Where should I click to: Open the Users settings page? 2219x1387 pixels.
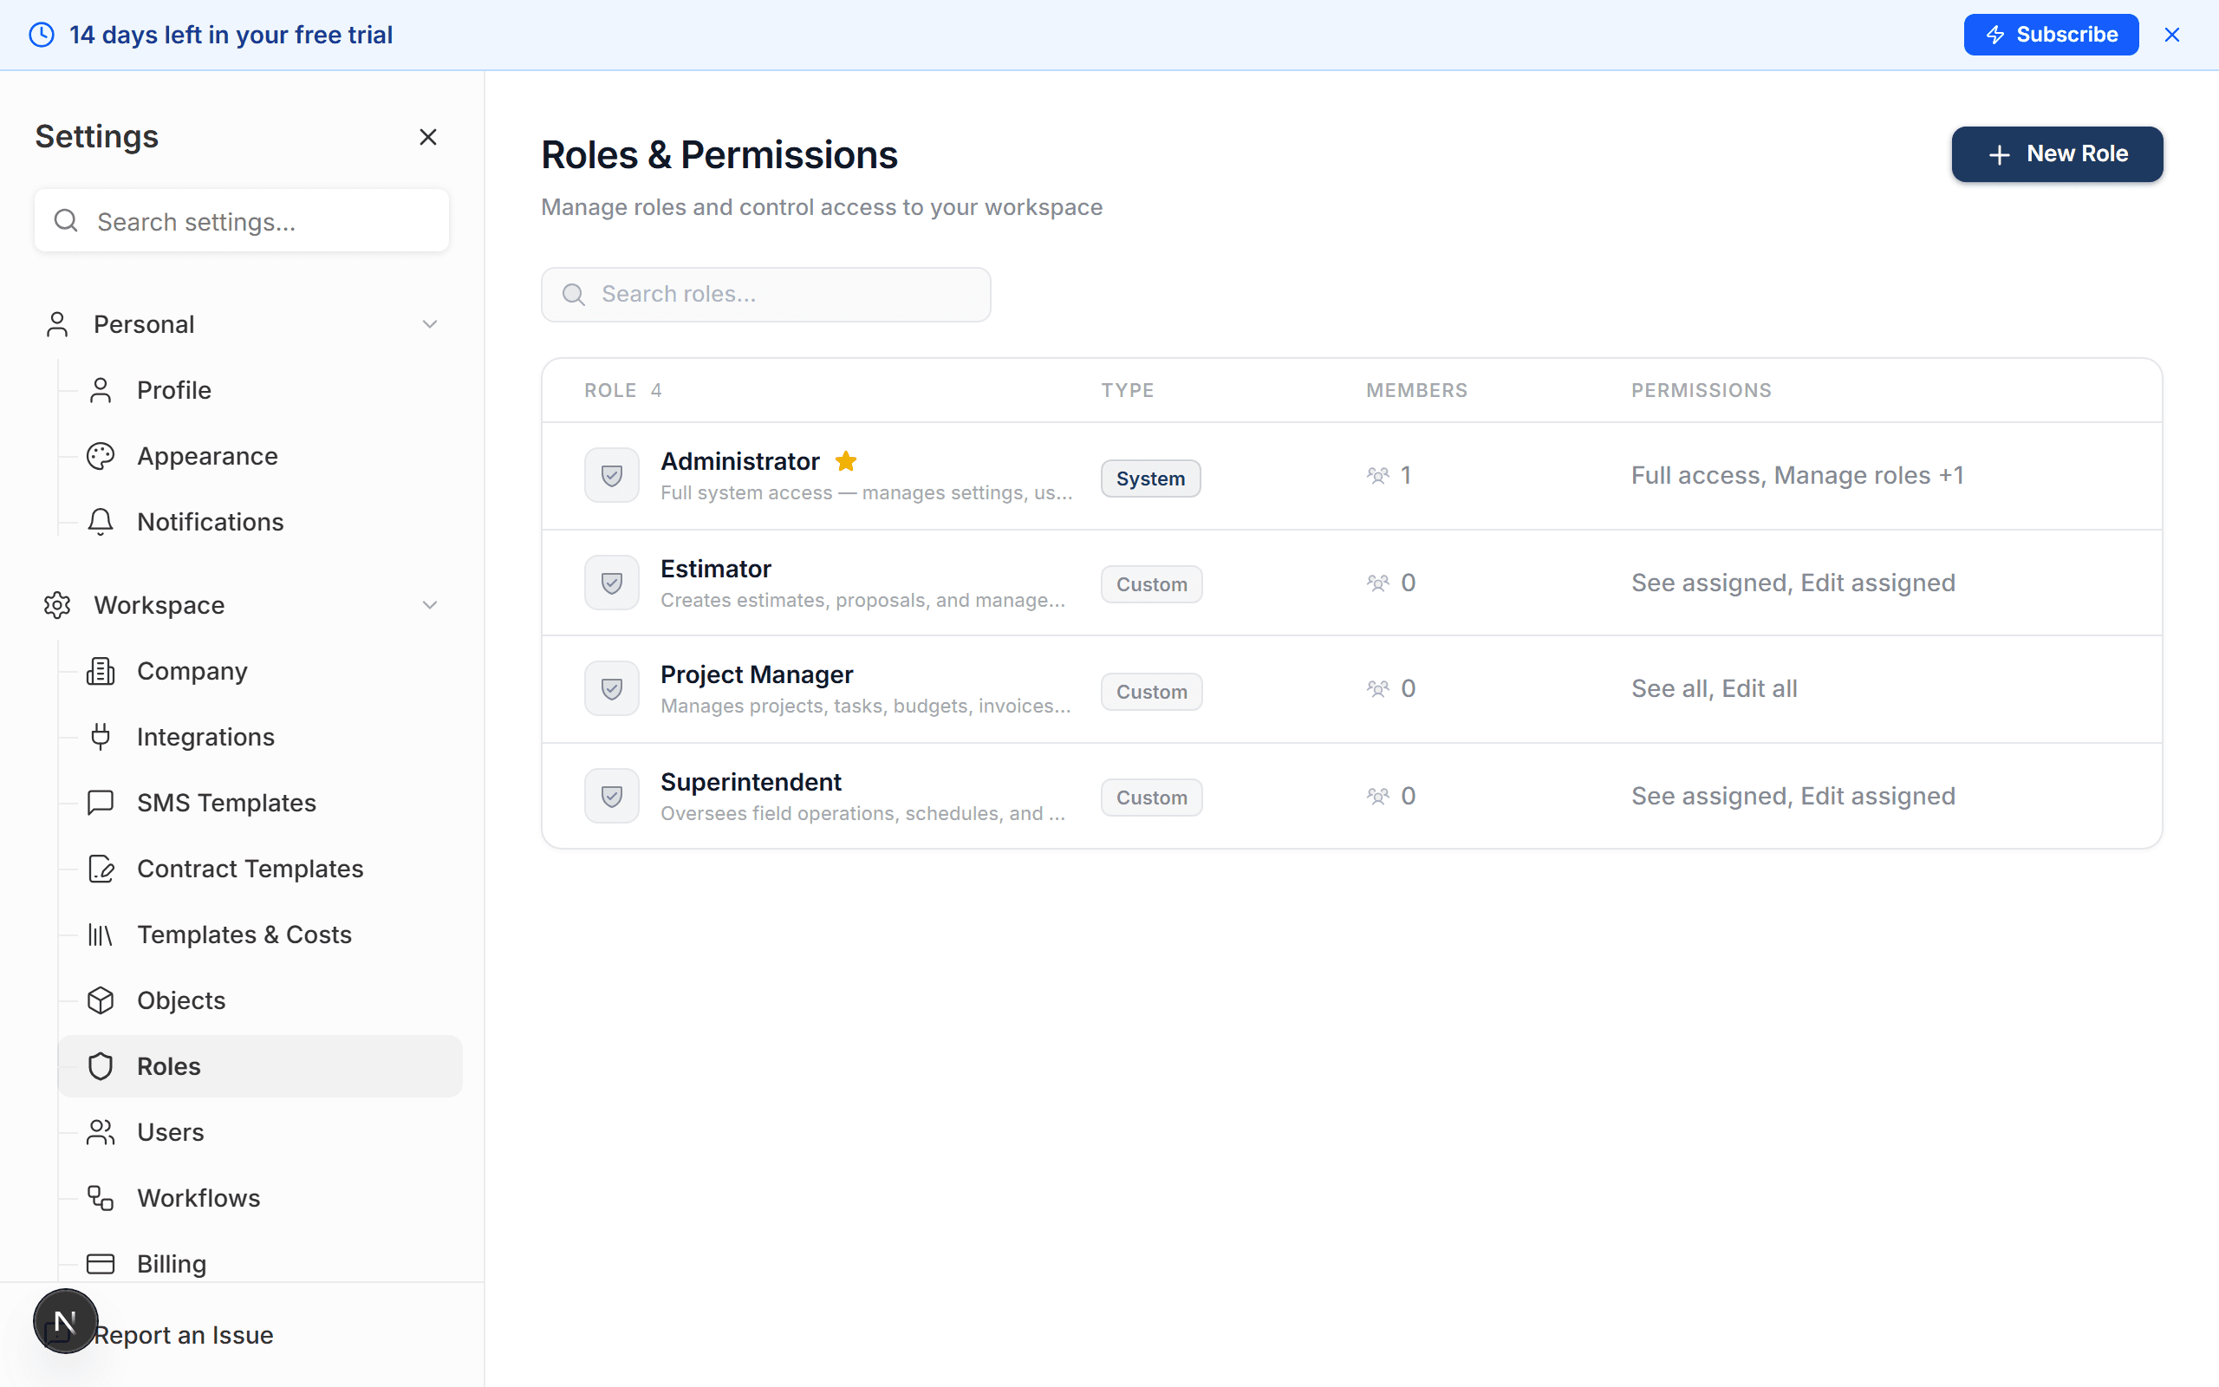click(x=171, y=1132)
